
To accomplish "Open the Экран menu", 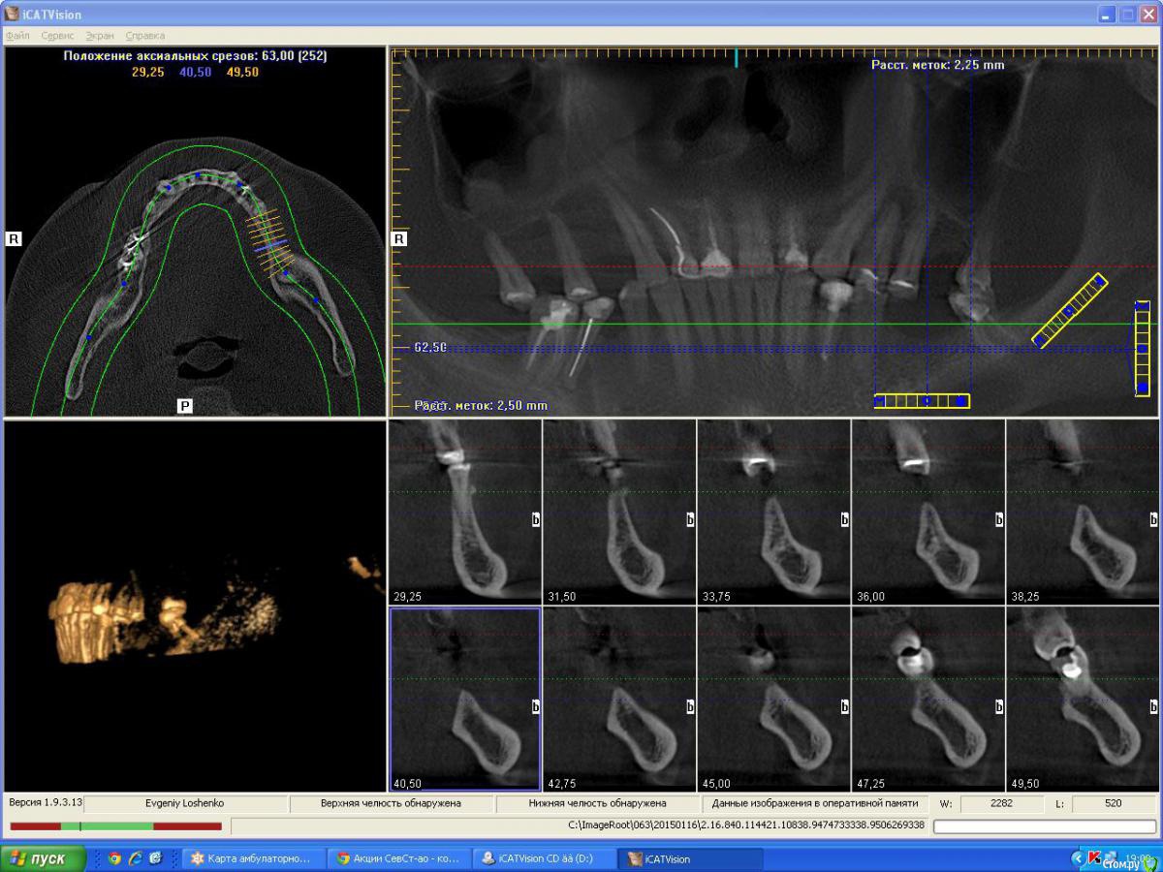I will tap(100, 36).
